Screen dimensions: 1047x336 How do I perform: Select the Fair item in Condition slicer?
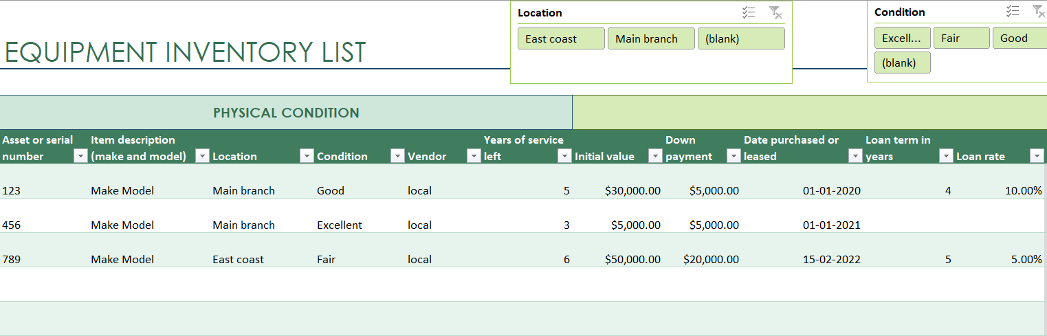962,38
